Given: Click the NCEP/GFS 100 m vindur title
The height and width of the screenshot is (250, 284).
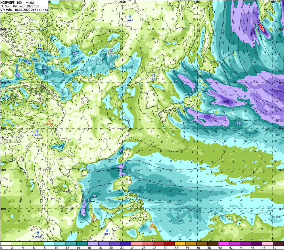Looking at the screenshot, I should [x=18, y=3].
